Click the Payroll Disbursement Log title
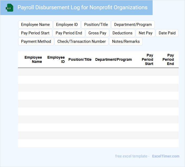The height and width of the screenshot is (167, 185). (x=82, y=7)
